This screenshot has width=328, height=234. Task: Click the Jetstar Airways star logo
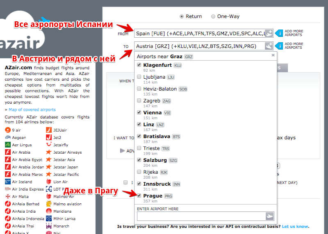point(49,152)
